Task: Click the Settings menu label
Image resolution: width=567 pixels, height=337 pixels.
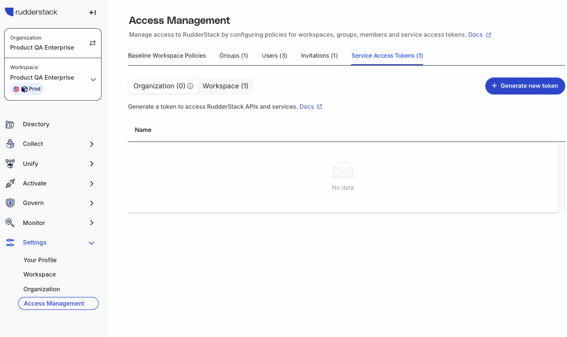Action: coord(34,243)
